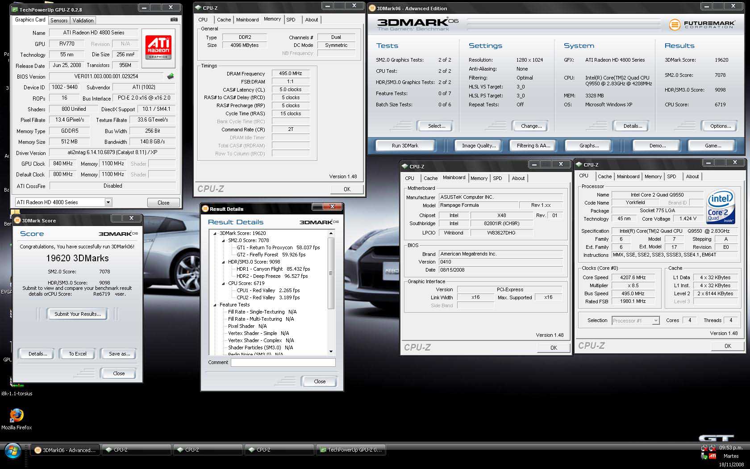Click Options... under Results
Viewport: 750px width, 469px height.
point(720,126)
